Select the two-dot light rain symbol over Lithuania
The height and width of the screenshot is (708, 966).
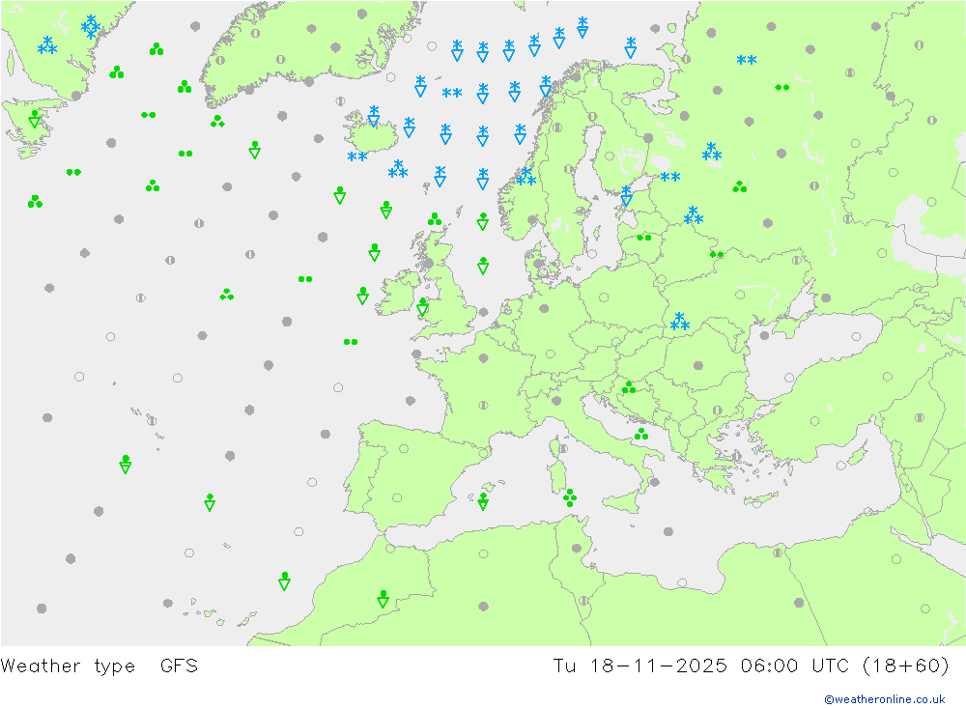tap(644, 238)
